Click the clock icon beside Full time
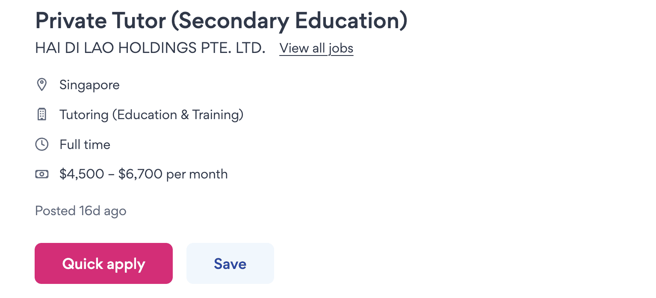The height and width of the screenshot is (298, 656). [41, 145]
